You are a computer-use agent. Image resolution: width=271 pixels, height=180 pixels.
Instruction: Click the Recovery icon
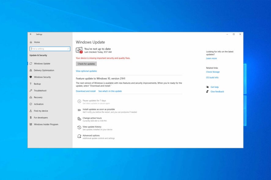(31, 97)
